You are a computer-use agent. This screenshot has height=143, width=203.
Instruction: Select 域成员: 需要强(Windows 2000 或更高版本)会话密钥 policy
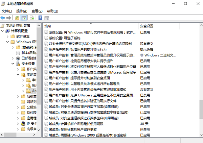[88, 135]
